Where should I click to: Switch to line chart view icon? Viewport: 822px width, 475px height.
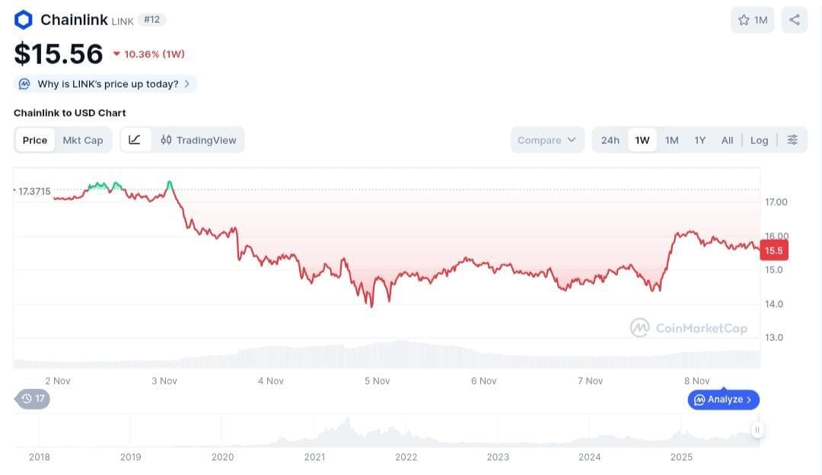[135, 140]
